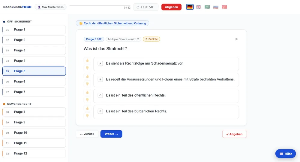Click the exam progress bar

coord(100,5)
